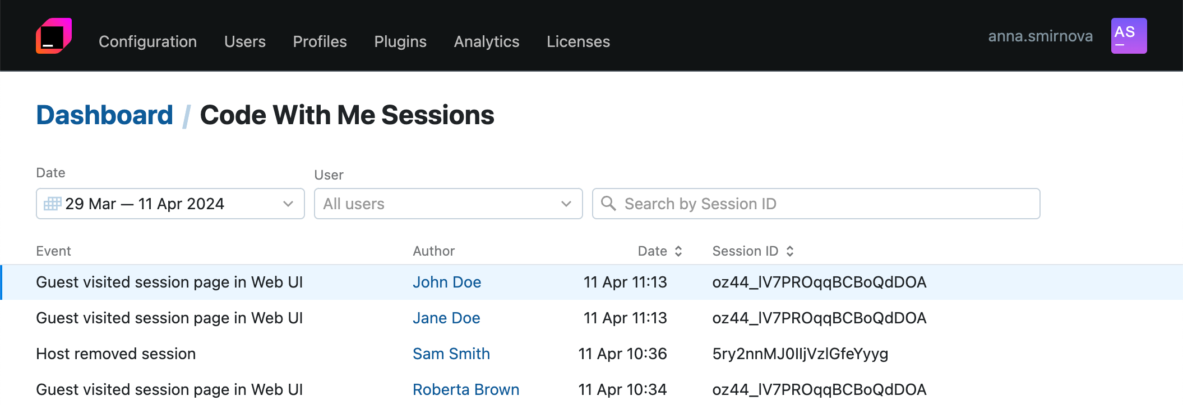The height and width of the screenshot is (405, 1183).
Task: Click the Roberta Brown author link
Action: 466,389
